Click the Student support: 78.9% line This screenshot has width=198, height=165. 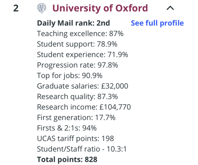coord(77,44)
